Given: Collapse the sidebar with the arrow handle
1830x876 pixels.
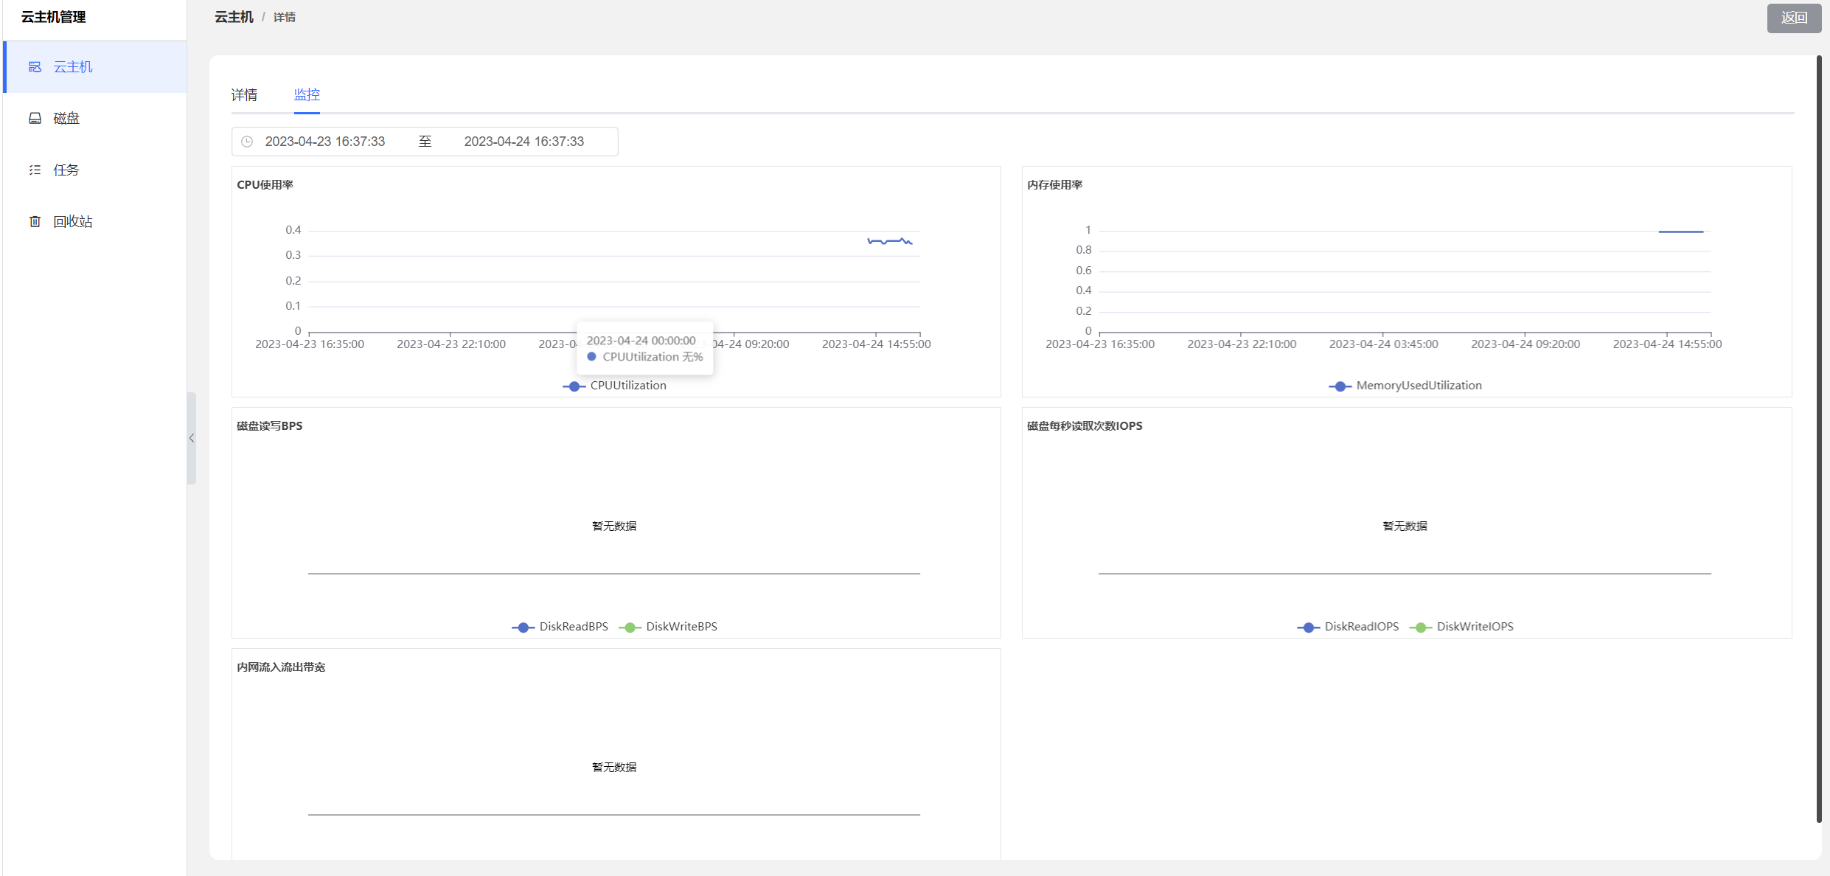Looking at the screenshot, I should click(x=192, y=438).
